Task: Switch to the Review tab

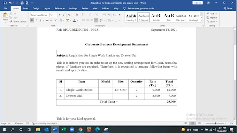Action: pyautogui.click(x=85, y=8)
